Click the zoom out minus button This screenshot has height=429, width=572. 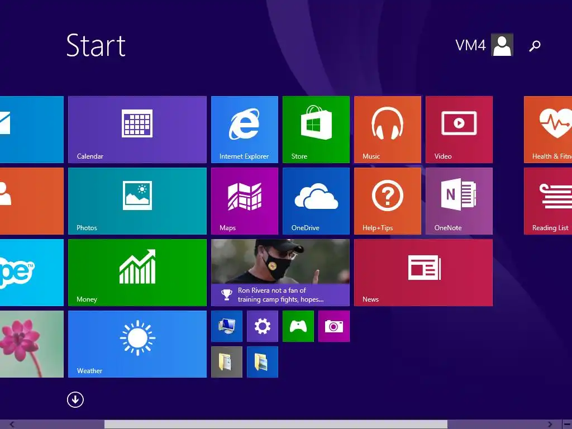566,425
